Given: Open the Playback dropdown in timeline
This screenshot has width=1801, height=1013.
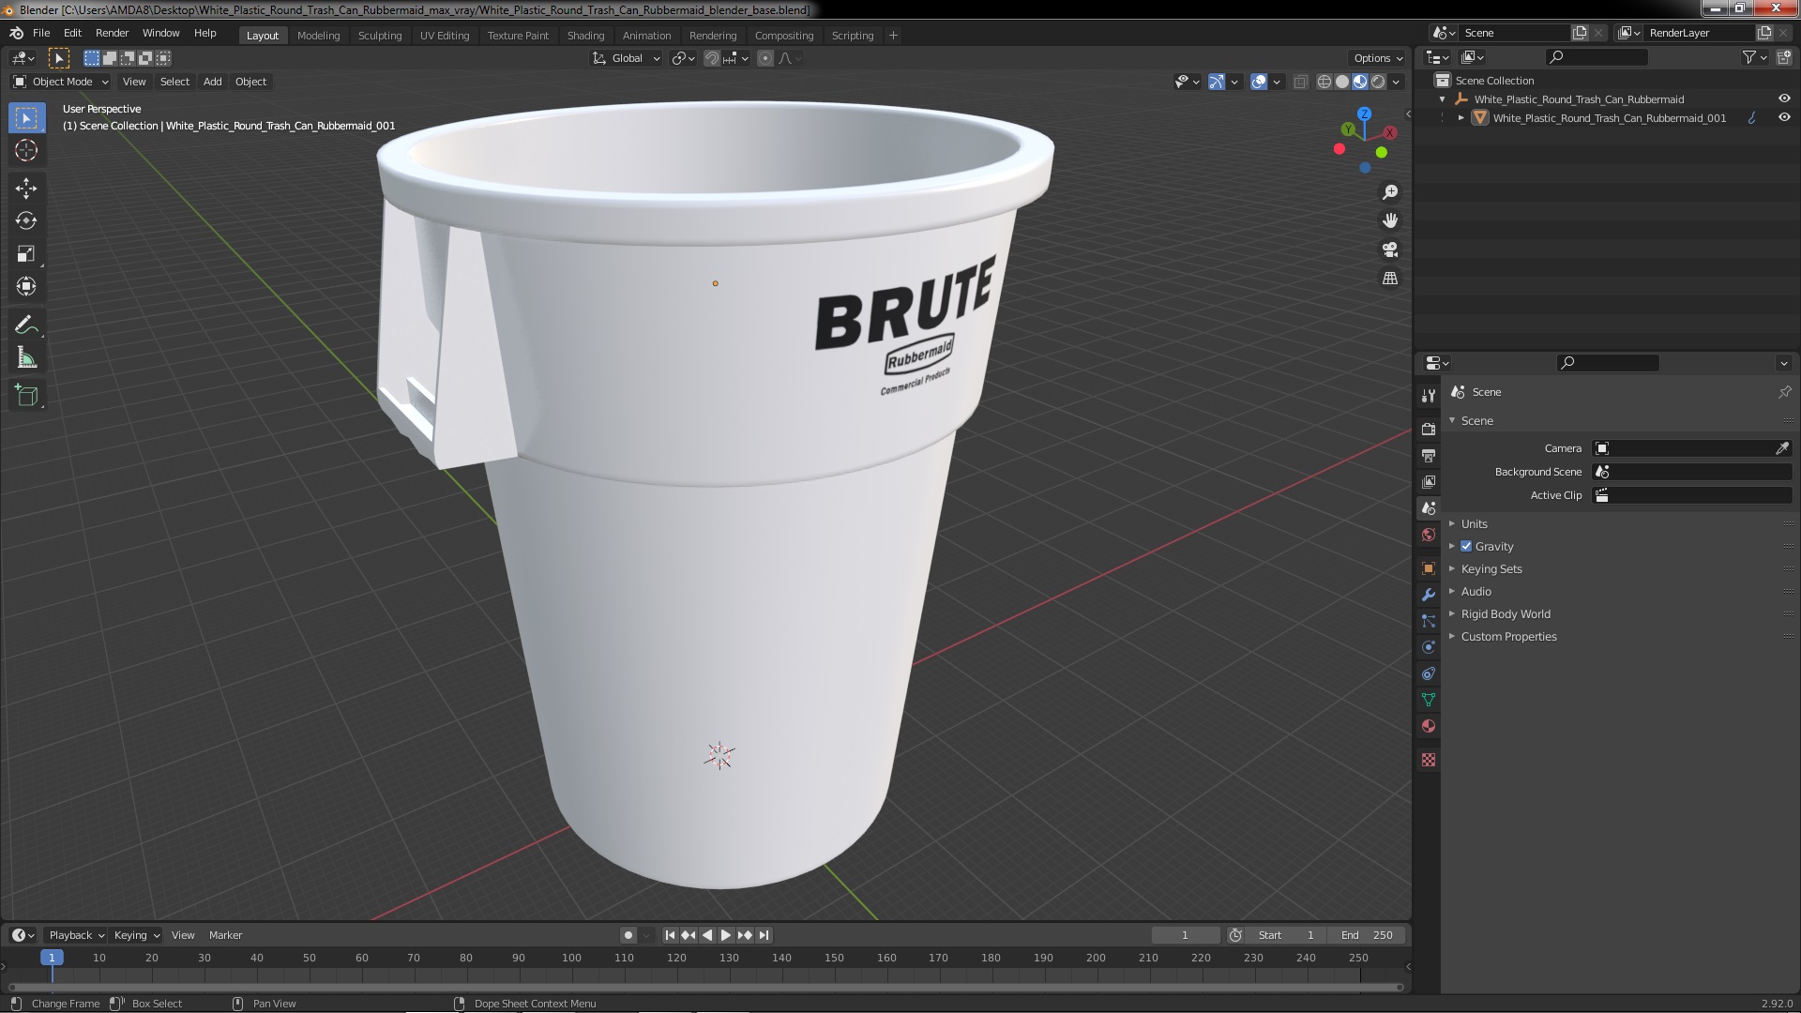Looking at the screenshot, I should (x=76, y=935).
